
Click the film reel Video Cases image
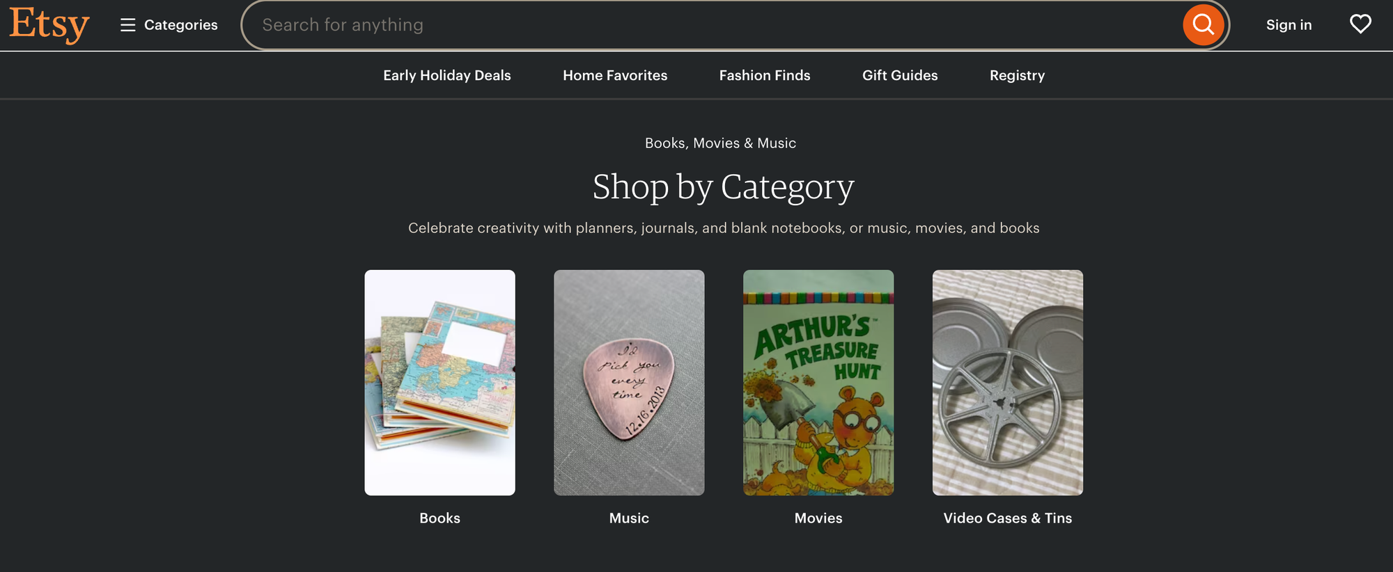(x=1007, y=382)
